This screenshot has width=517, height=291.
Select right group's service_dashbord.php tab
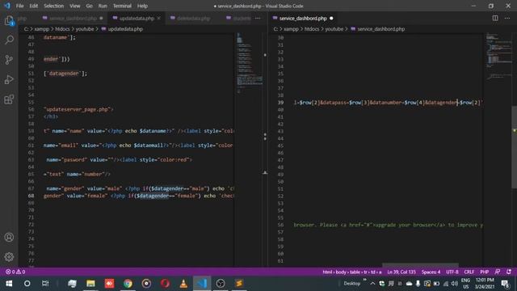click(x=303, y=18)
